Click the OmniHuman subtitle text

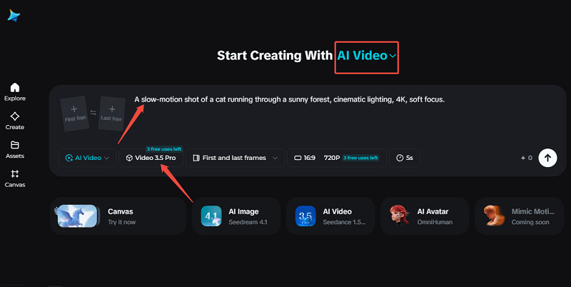pyautogui.click(x=435, y=222)
